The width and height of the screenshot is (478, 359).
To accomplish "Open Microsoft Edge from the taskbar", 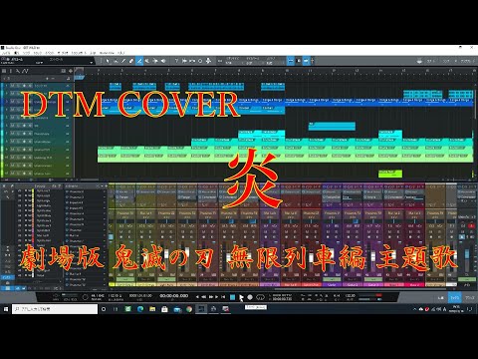I will [140, 309].
